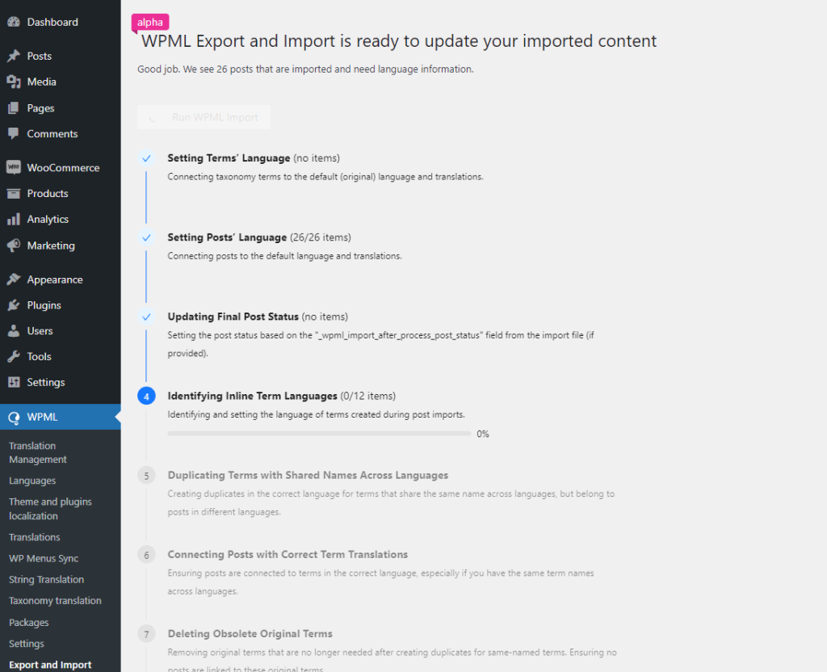Open the Appearance menu label
This screenshot has width=827, height=672.
click(x=55, y=279)
